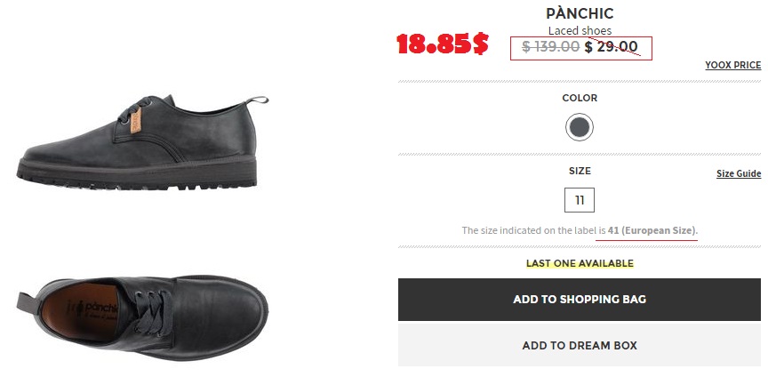The width and height of the screenshot is (768, 377).
Task: Click the LAST ONE AVAILABLE notice
Action: pos(580,263)
